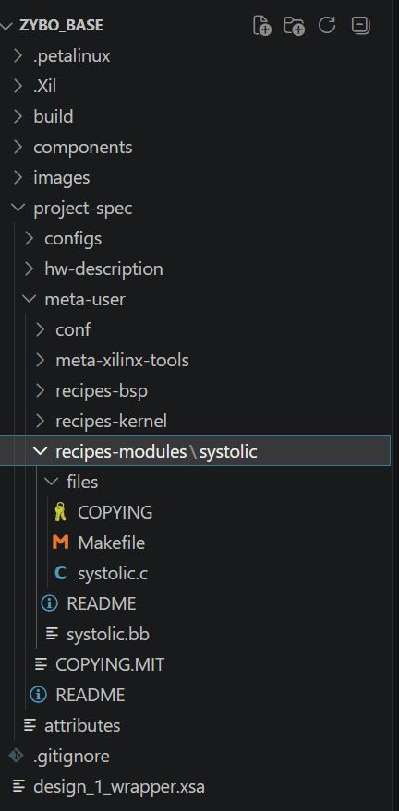Click the git icon beside .gitignore
399x811 pixels.
pos(17,756)
